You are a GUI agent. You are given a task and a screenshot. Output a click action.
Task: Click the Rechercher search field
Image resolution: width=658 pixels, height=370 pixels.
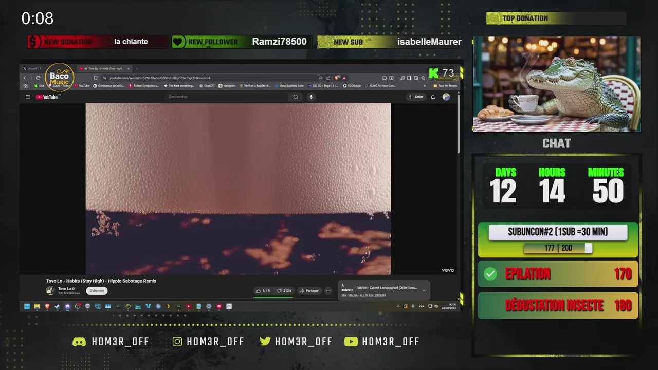pyautogui.click(x=226, y=97)
